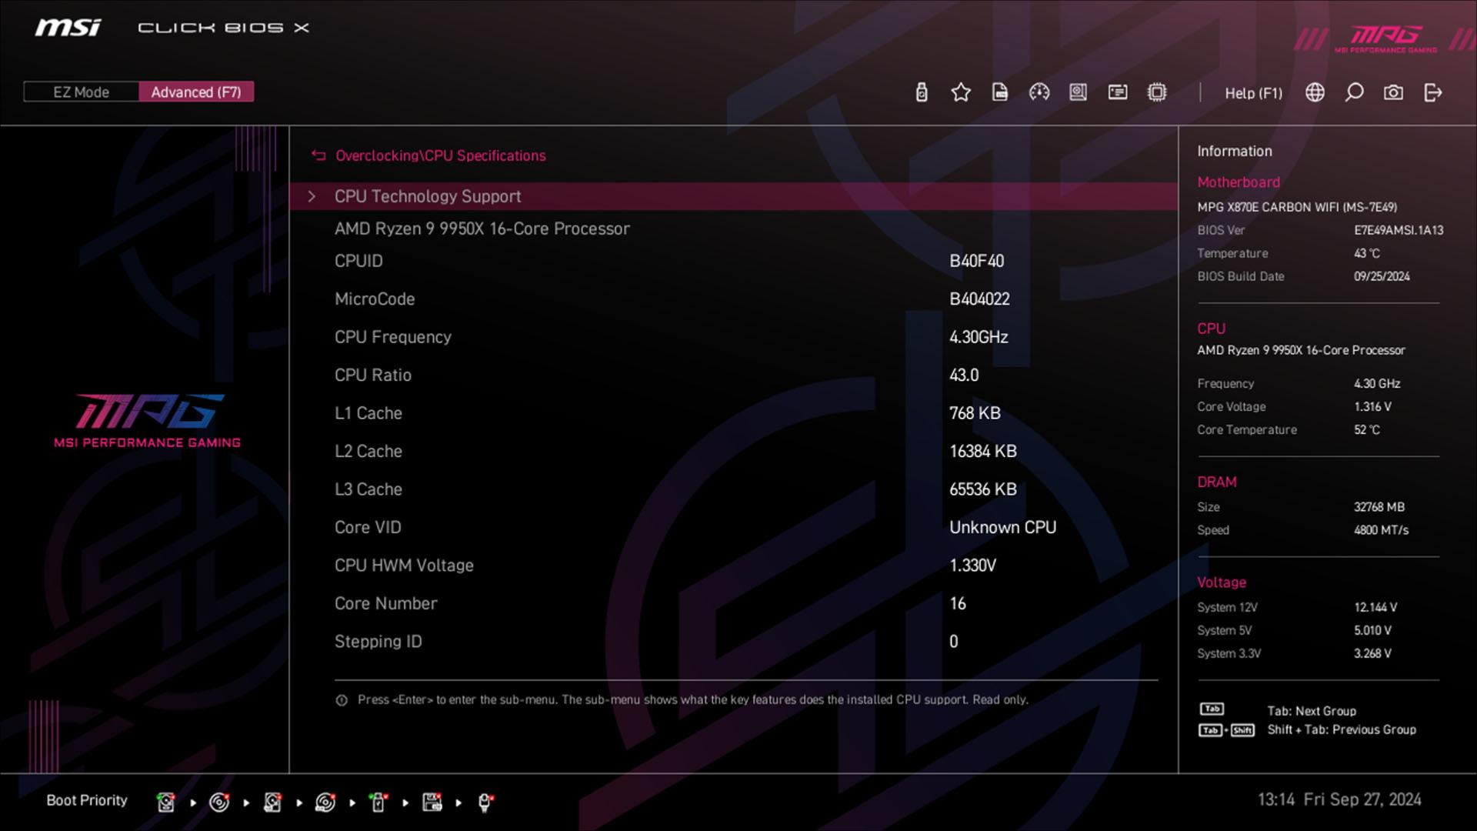Click the Voltage heading in Information panel
This screenshot has width=1477, height=831.
coord(1221,582)
